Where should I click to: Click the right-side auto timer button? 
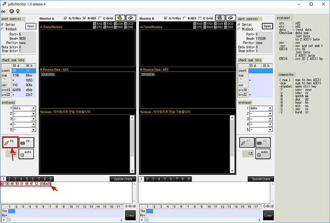pos(263,154)
